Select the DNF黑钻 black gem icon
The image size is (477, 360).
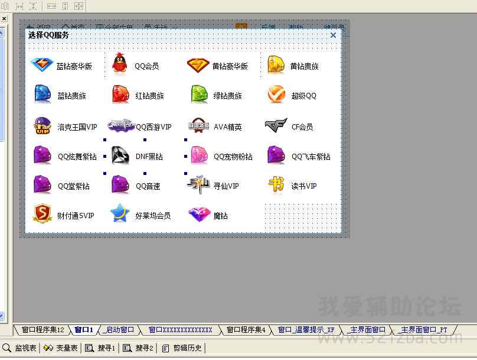tap(120, 155)
